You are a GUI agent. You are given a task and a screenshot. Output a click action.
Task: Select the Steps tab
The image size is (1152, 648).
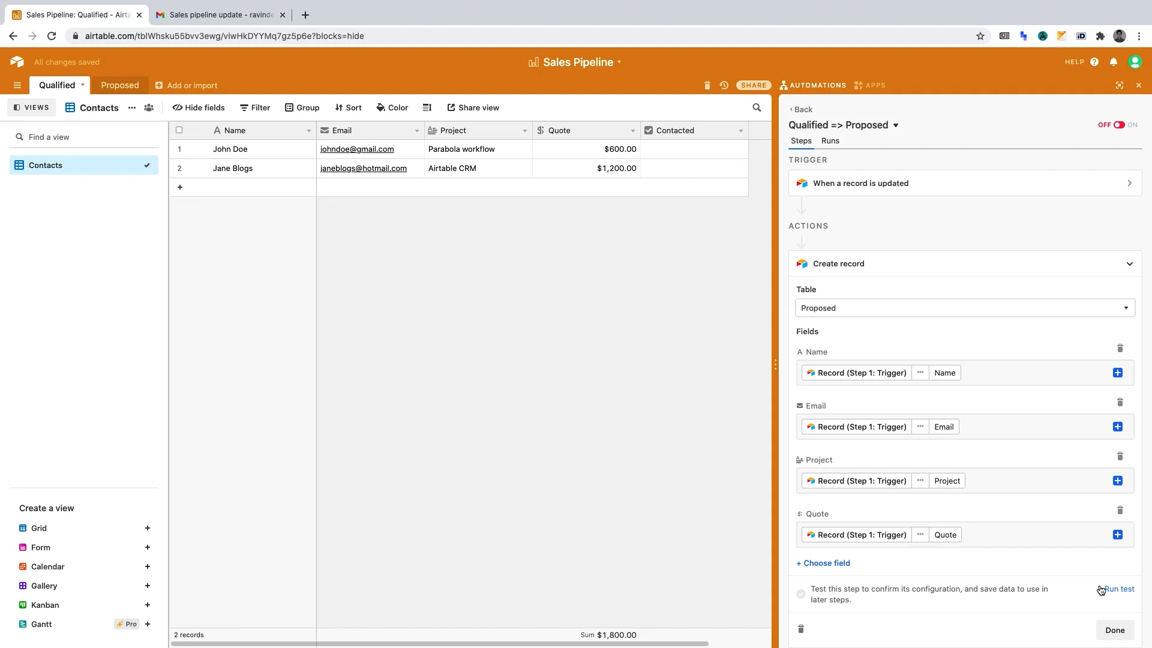801,141
